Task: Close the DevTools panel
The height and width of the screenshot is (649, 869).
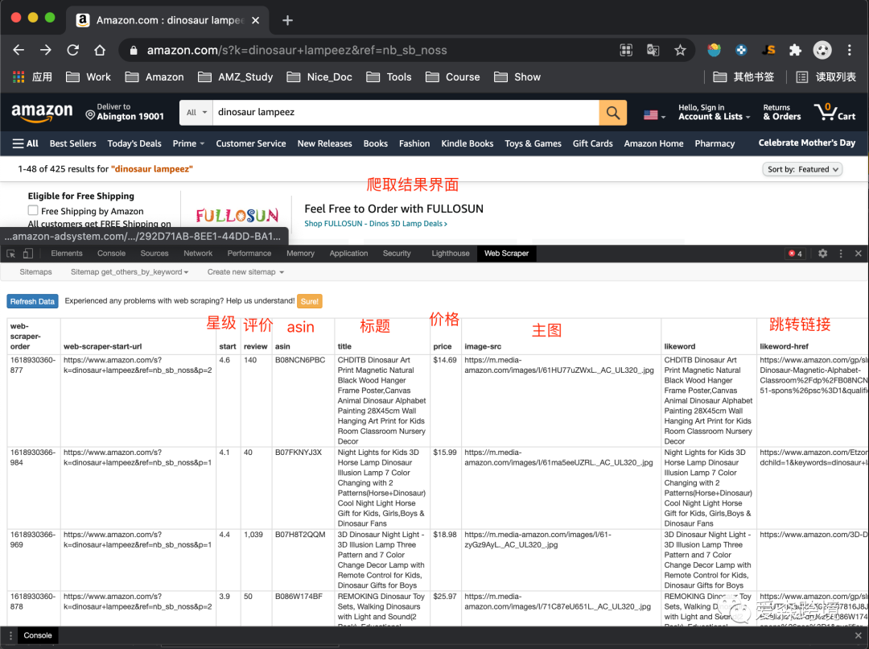Action: point(858,254)
